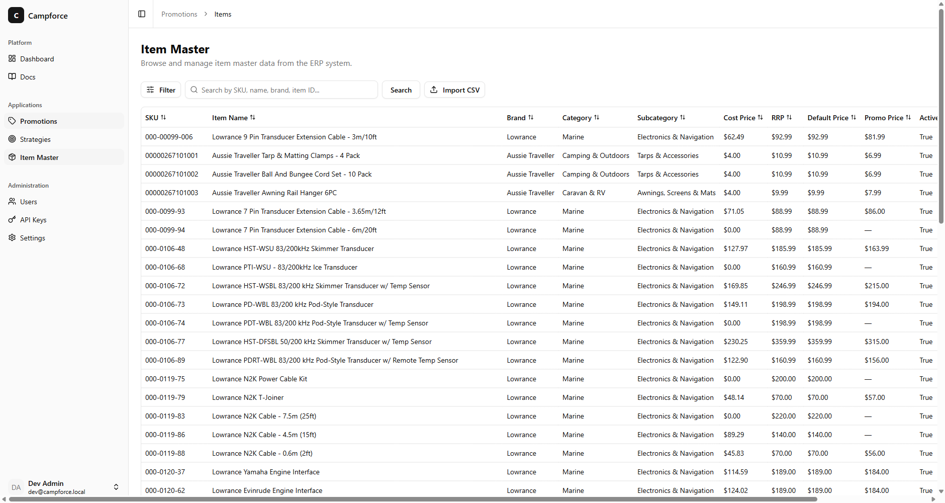This screenshot has height=503, width=945.
Task: Sort by Brand arrows icon
Action: pos(531,118)
